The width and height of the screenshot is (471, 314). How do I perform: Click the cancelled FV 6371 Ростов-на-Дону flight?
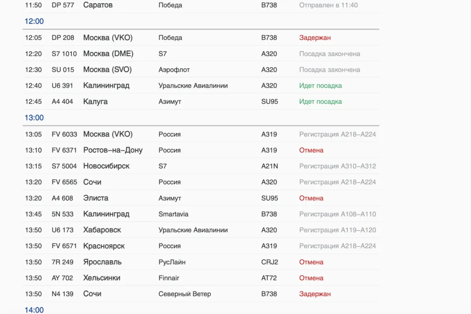[201, 150]
